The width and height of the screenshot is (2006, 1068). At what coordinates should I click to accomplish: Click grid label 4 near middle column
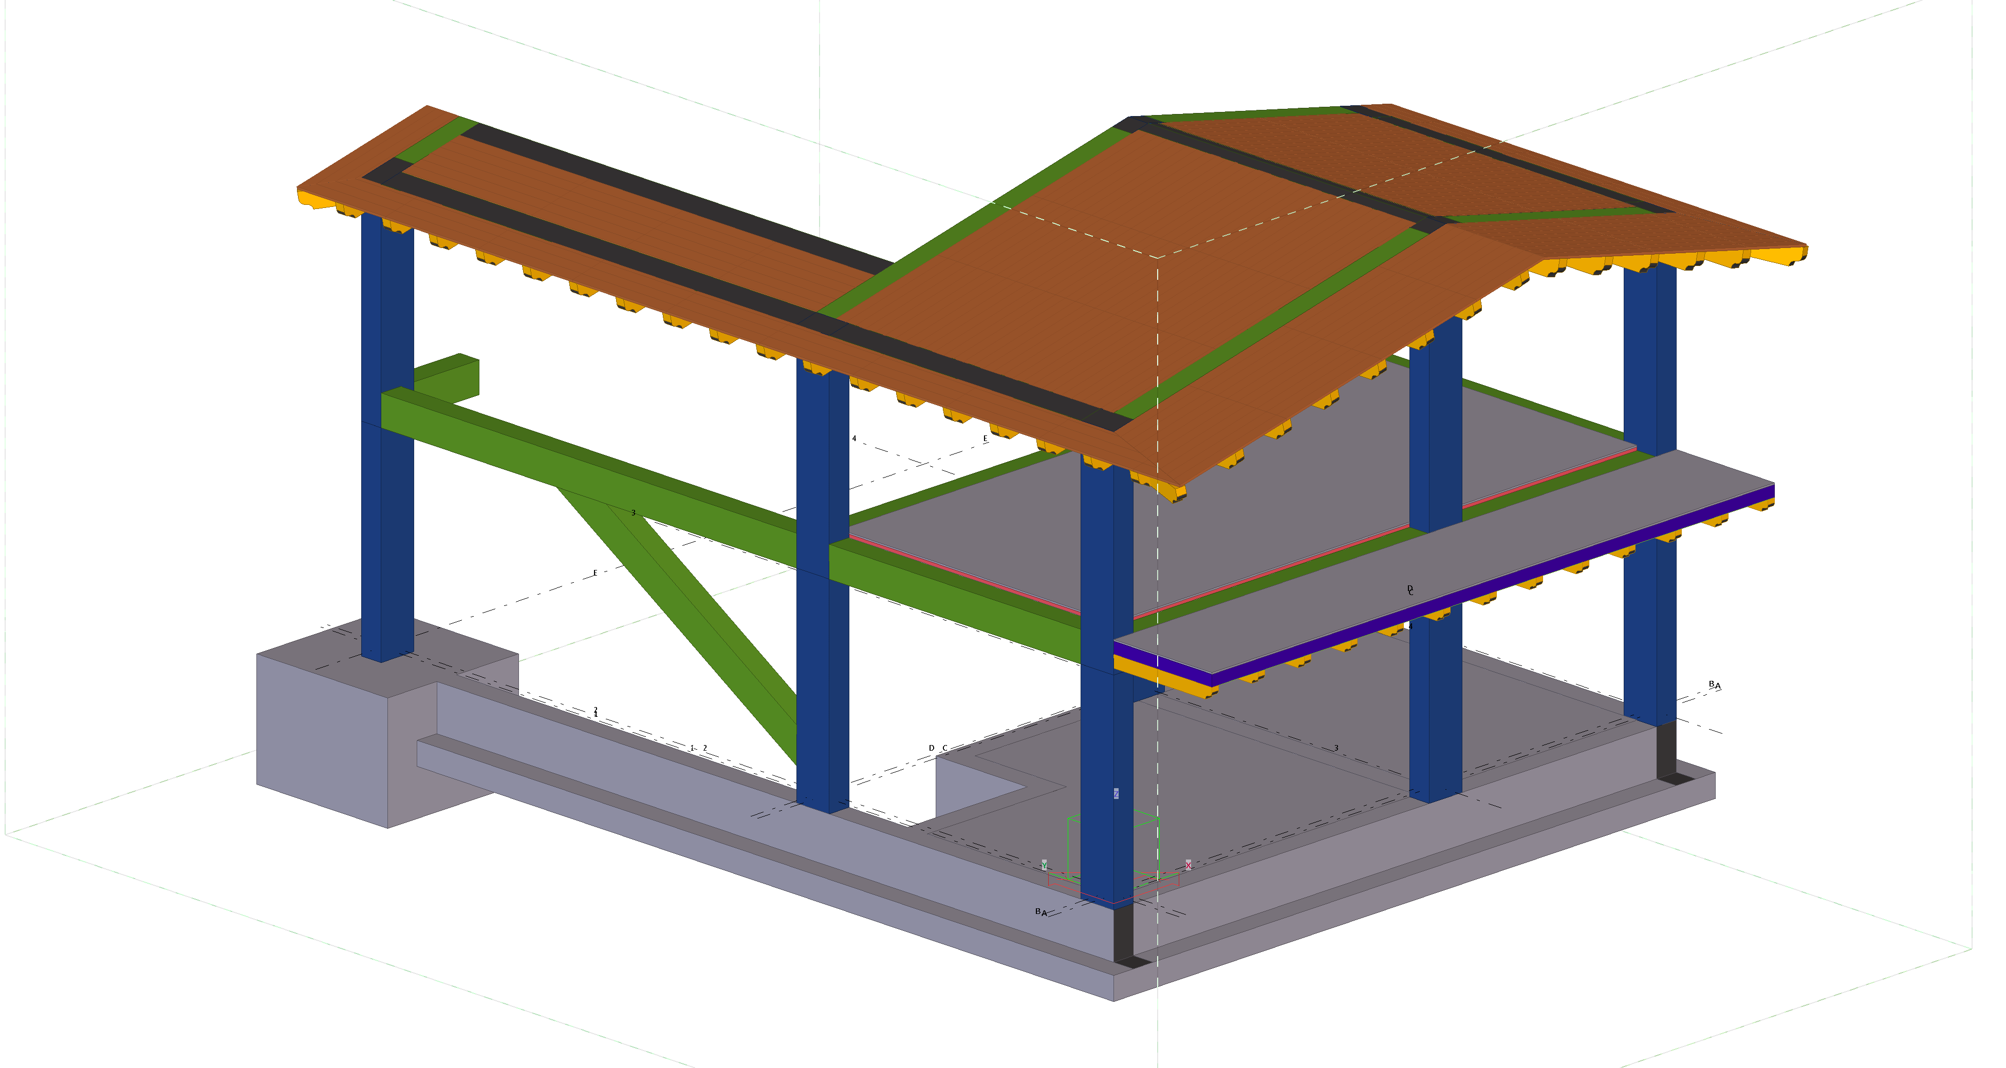tap(853, 438)
